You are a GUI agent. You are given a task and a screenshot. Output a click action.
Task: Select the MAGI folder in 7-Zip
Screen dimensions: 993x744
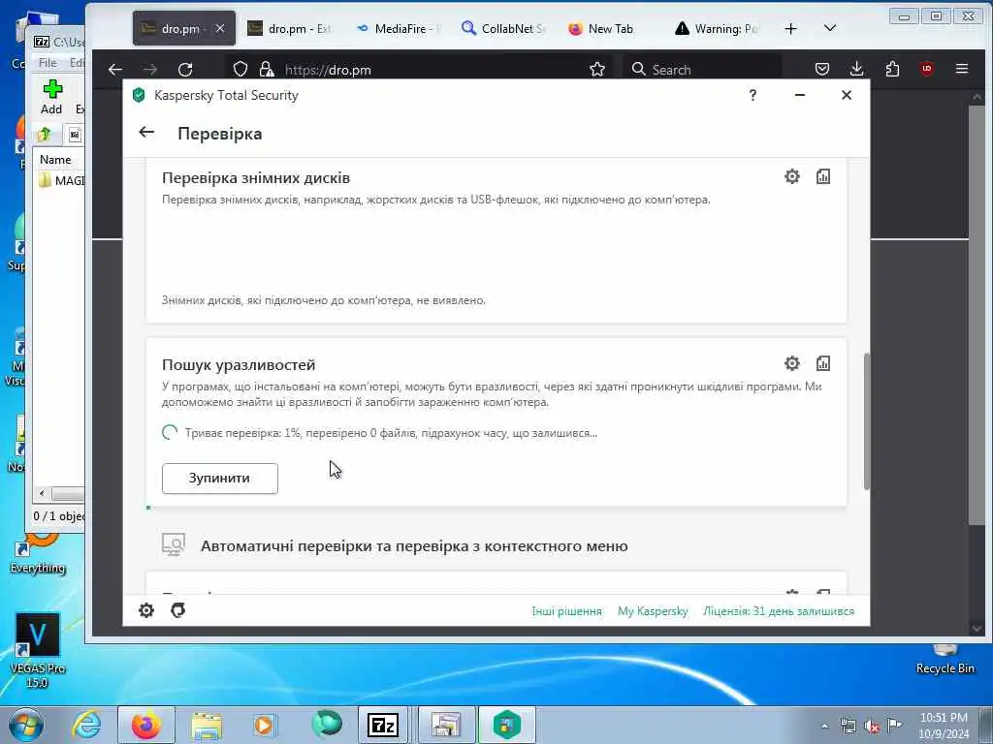click(x=62, y=181)
